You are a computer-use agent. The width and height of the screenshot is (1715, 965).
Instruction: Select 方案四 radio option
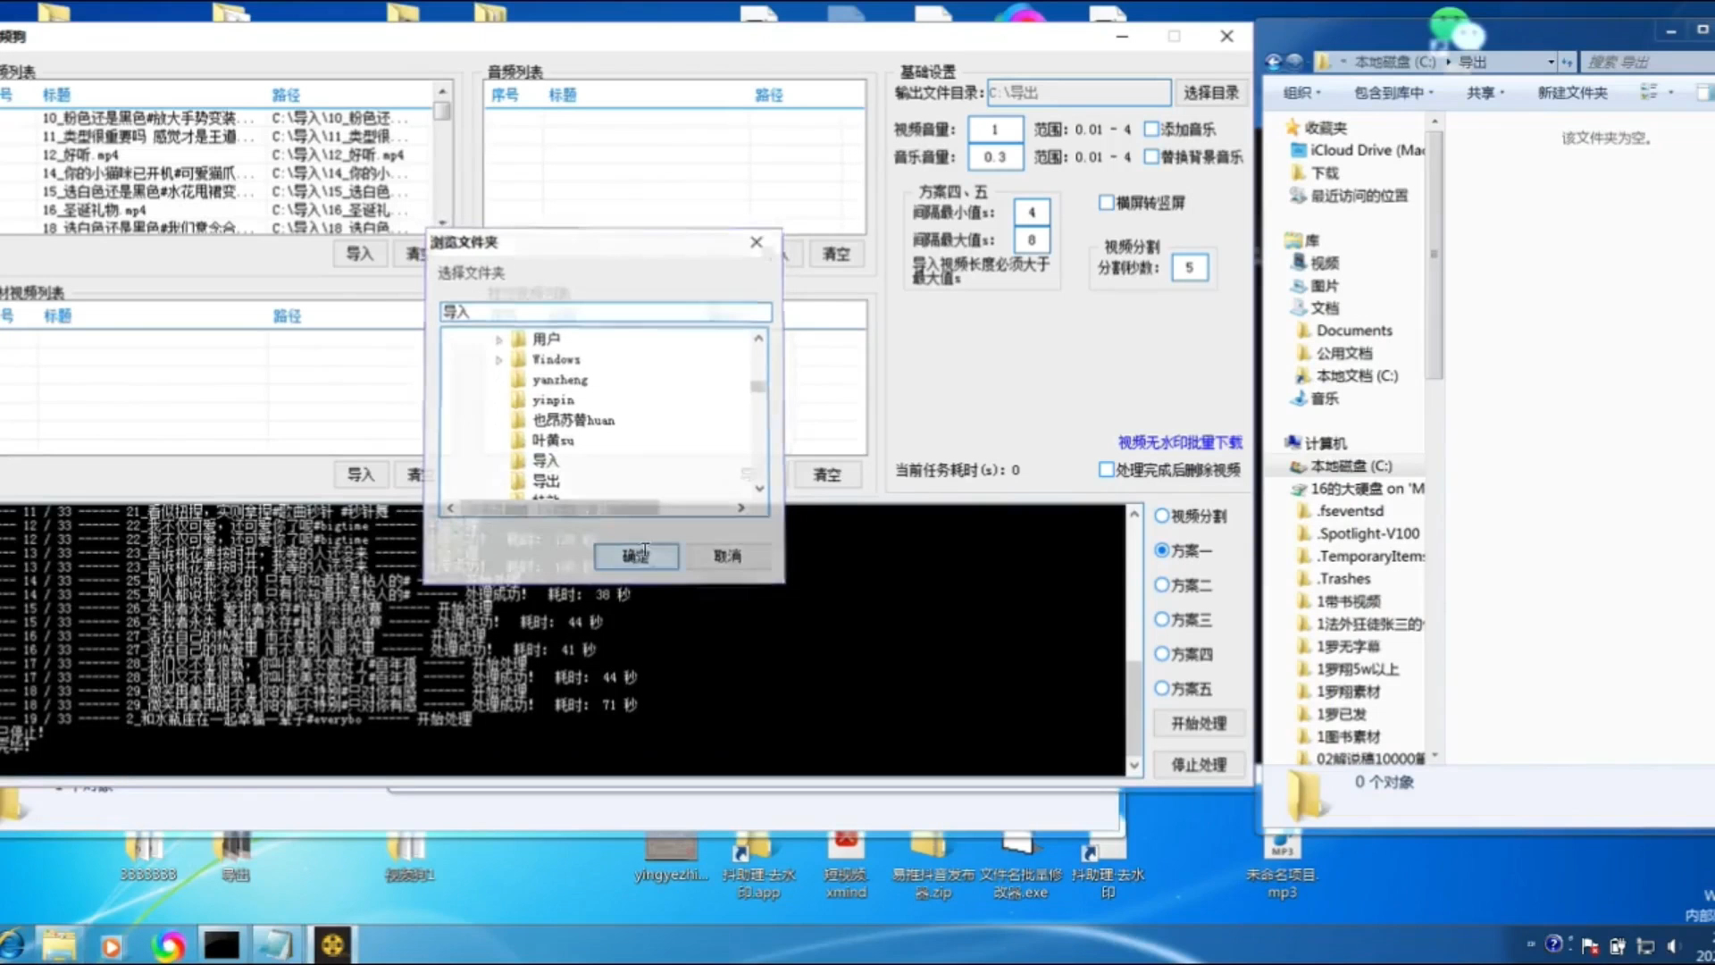(1162, 653)
